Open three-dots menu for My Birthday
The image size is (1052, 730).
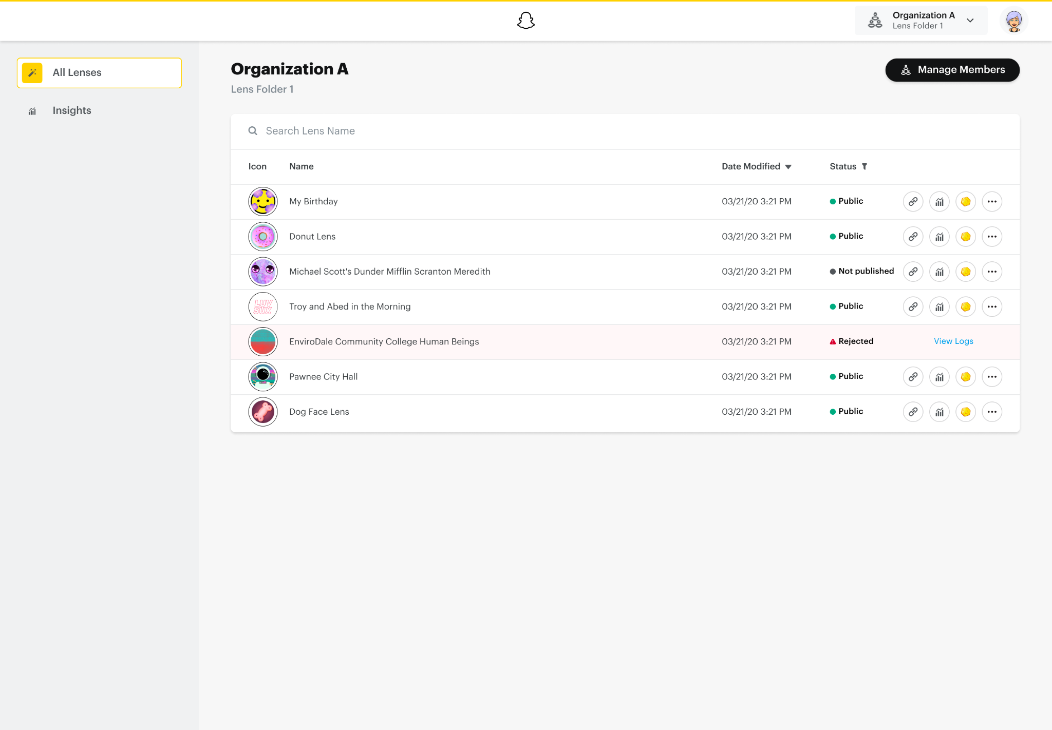tap(991, 202)
